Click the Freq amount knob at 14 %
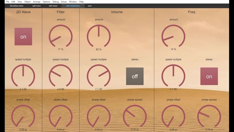This screenshot has width=234, height=132. [173, 36]
